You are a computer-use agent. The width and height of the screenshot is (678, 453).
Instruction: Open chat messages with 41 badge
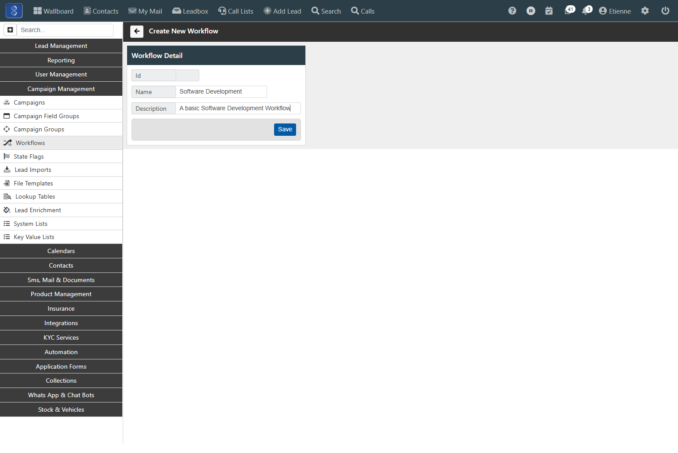tap(570, 10)
